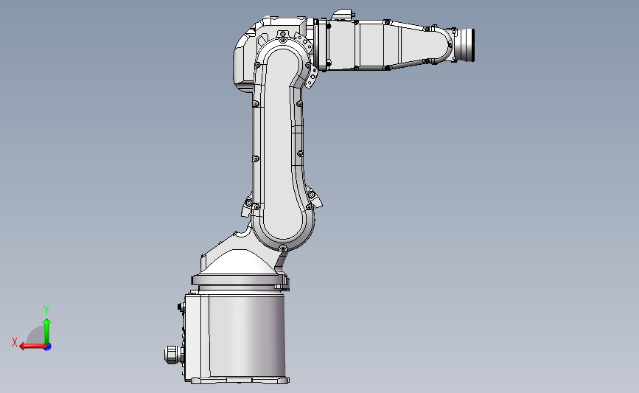Image resolution: width=639 pixels, height=393 pixels.
Task: Click the blue Z axis dot of triad
Action: pyautogui.click(x=48, y=347)
